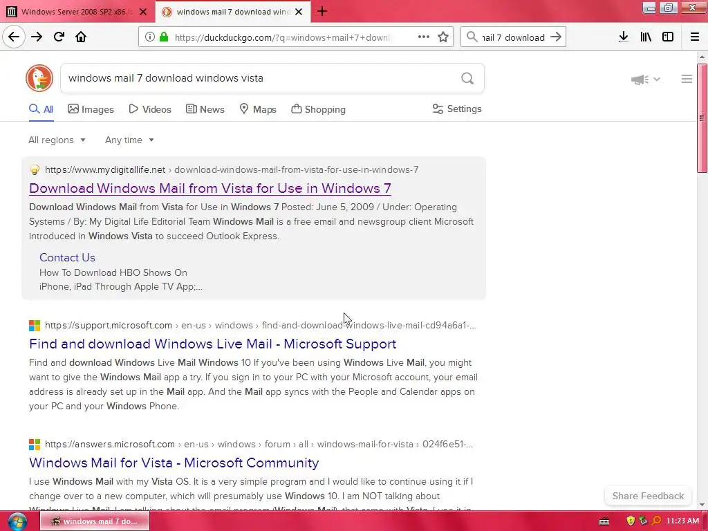Viewport: 708px width, 531px height.
Task: Click the mydigitallife.net result URL
Action: click(232, 170)
